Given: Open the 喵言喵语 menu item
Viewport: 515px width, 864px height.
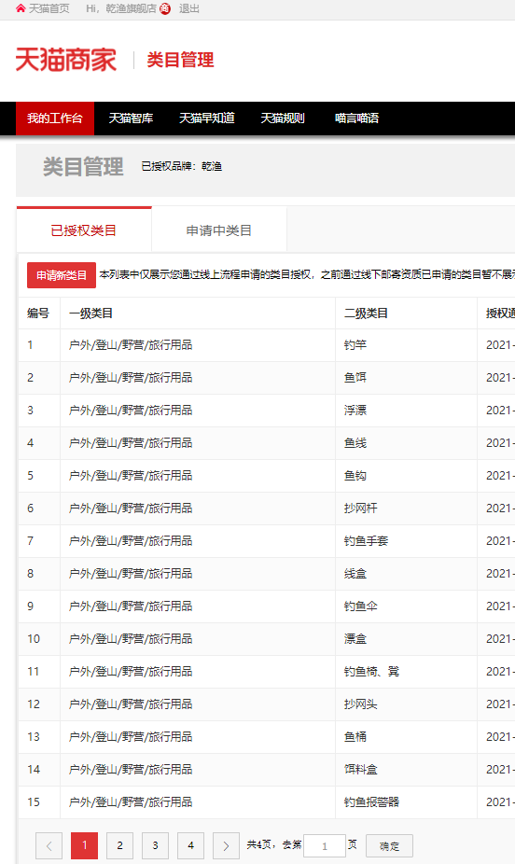Looking at the screenshot, I should tap(357, 118).
